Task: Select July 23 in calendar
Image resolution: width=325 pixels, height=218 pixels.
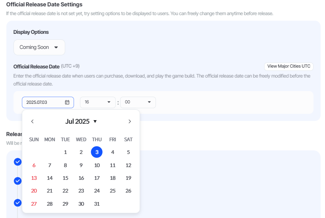Action: [81, 191]
